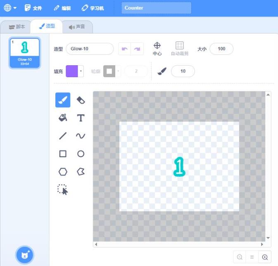This screenshot has width=278, height=266.
Task: Click the Counter project name field
Action: pos(157,8)
